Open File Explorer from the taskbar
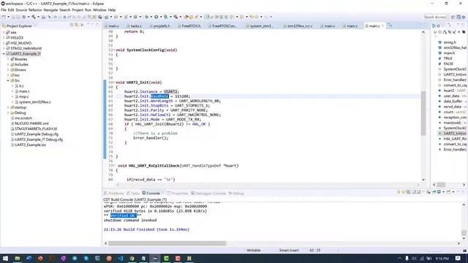Image resolution: width=468 pixels, height=263 pixels. pos(18,258)
